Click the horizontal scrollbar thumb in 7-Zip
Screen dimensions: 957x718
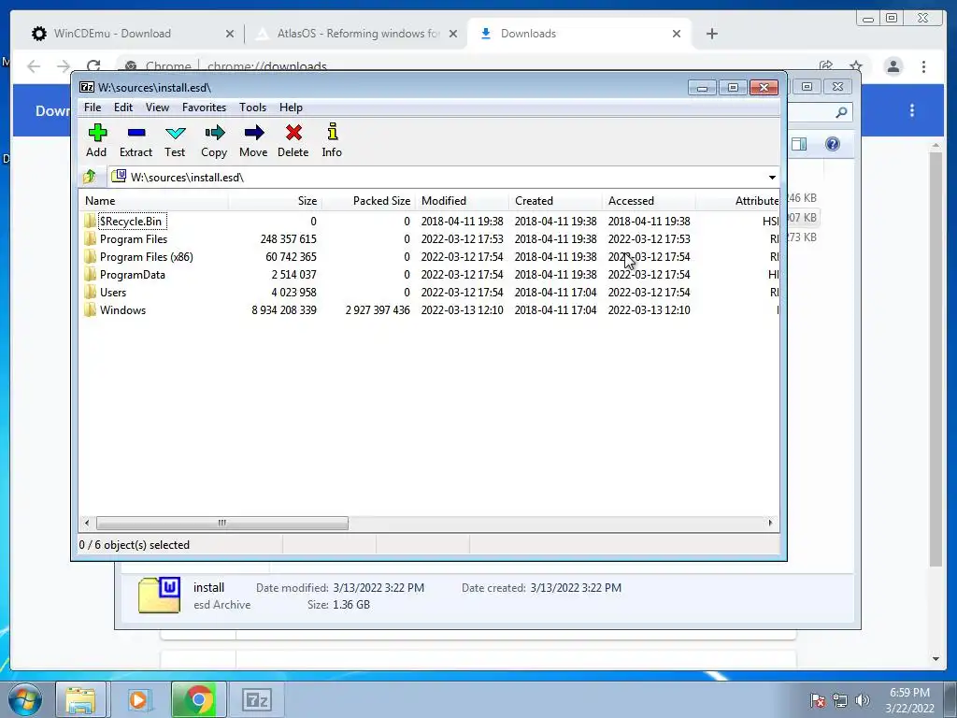pyautogui.click(x=222, y=523)
